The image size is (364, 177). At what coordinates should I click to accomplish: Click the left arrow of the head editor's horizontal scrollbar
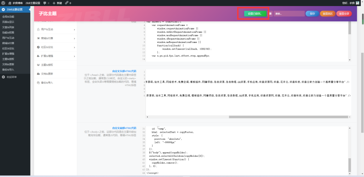147,117
